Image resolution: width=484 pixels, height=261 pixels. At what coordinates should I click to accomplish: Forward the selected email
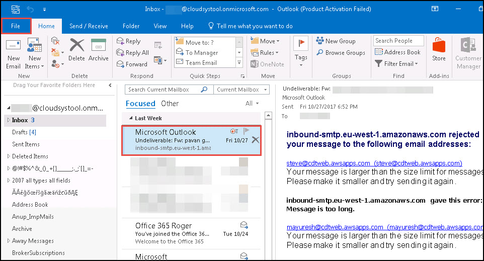pos(132,64)
